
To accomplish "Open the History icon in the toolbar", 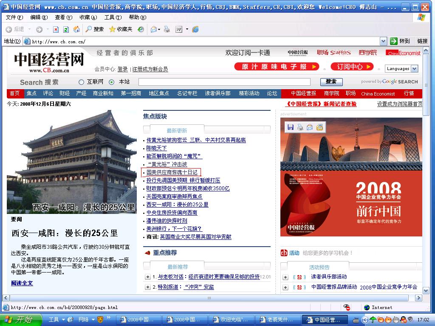I will tap(141, 29).
